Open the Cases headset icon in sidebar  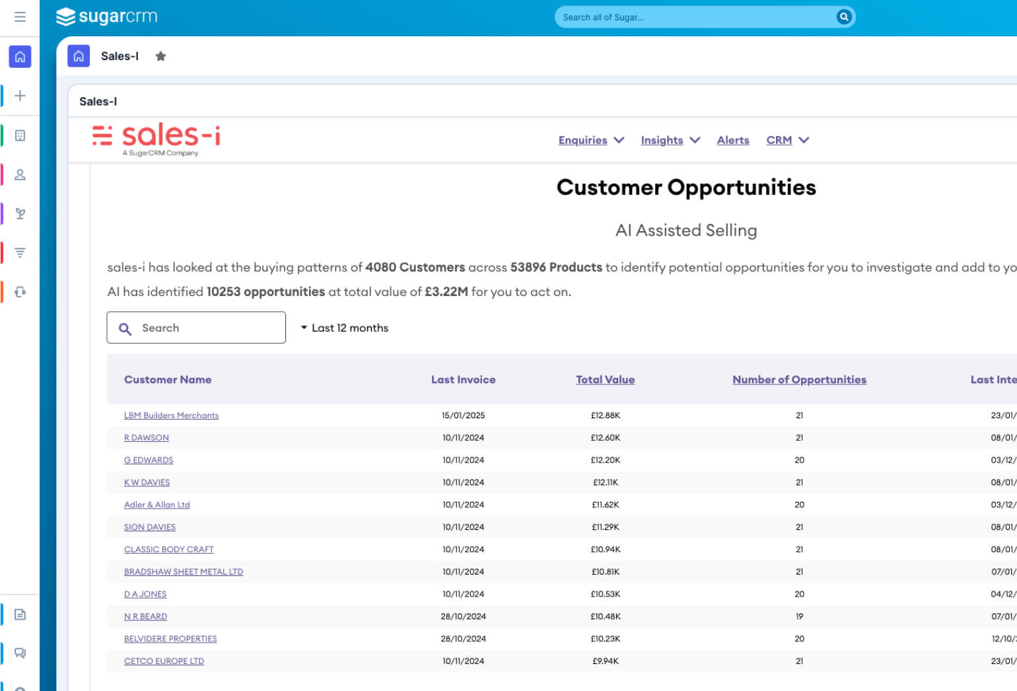coord(20,291)
